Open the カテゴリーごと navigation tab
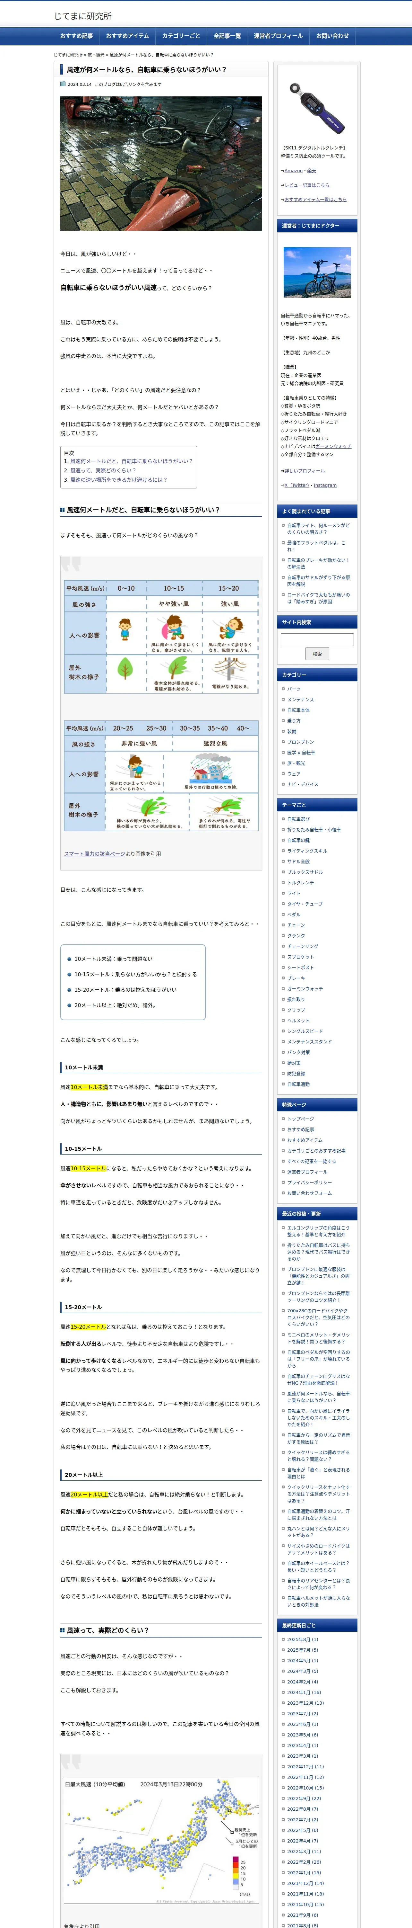 181,36
